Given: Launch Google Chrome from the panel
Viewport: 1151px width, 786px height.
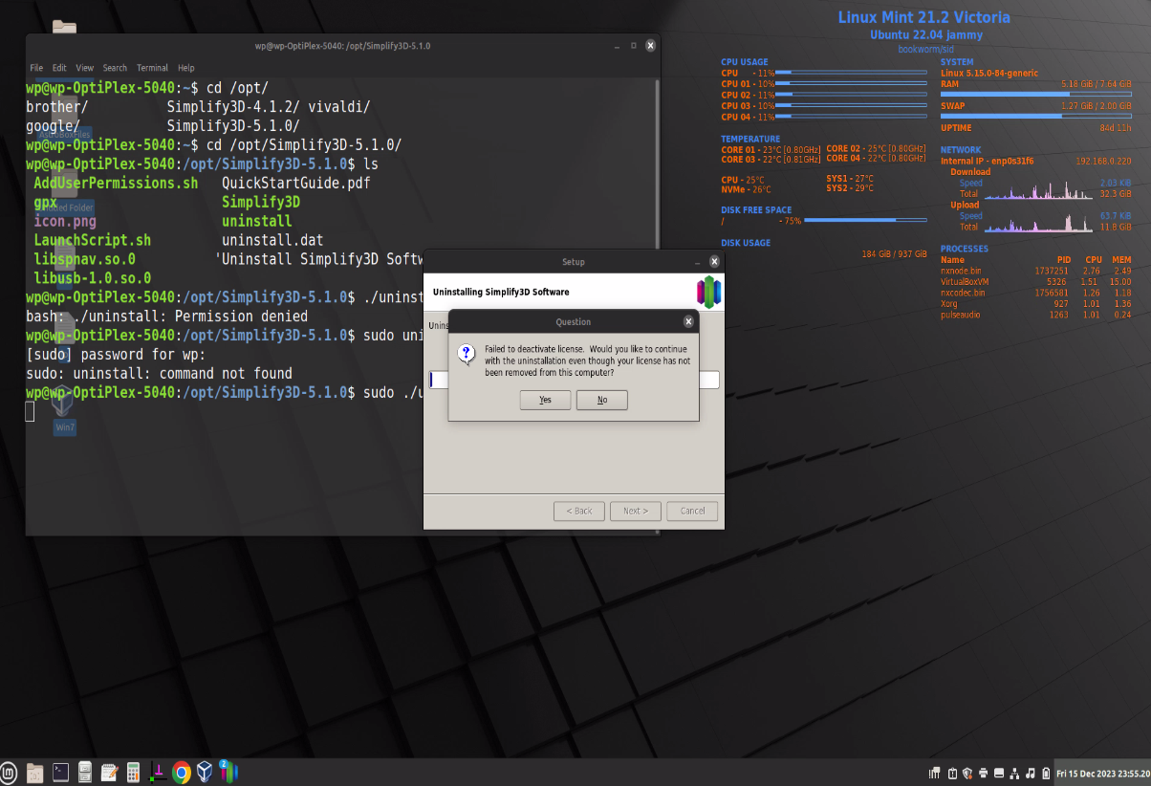Looking at the screenshot, I should click(182, 772).
